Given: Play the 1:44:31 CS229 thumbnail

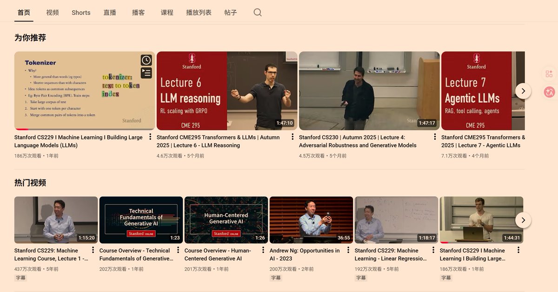Looking at the screenshot, I should point(482,220).
